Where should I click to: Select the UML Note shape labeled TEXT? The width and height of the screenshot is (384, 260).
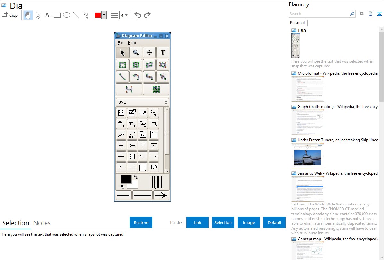point(143,113)
